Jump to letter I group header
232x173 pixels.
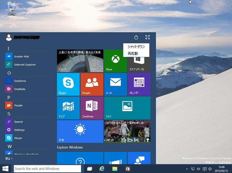pyautogui.click(x=8, y=49)
